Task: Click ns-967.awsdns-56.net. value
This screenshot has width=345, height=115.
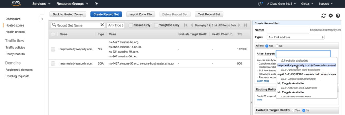Action: [123, 56]
